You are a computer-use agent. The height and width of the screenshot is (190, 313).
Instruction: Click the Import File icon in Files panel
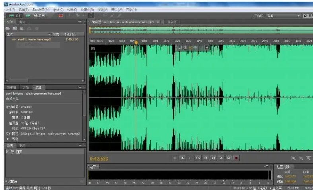(15, 29)
